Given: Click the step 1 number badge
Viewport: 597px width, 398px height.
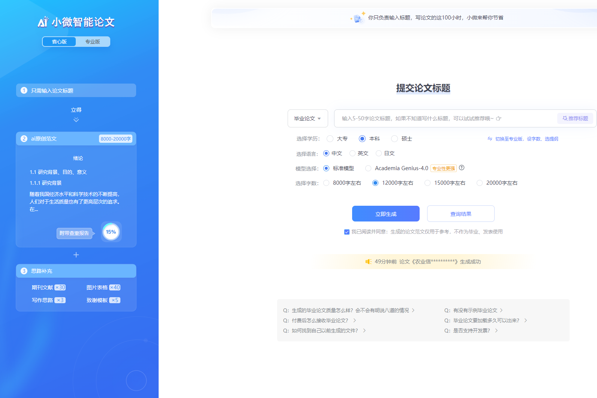Looking at the screenshot, I should (x=24, y=90).
